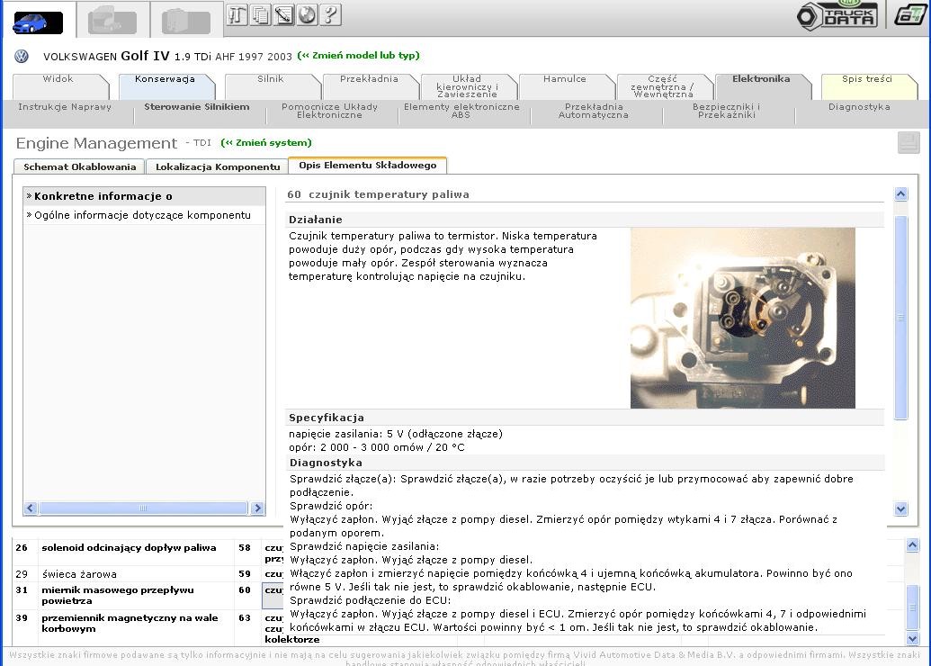Expand 'Ogólne informacje dotyczące komponentu' item

pyautogui.click(x=144, y=215)
